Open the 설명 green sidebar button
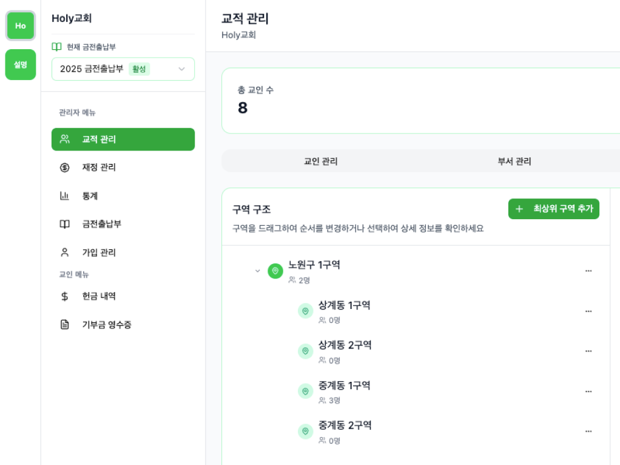The height and width of the screenshot is (465, 620). (x=21, y=64)
